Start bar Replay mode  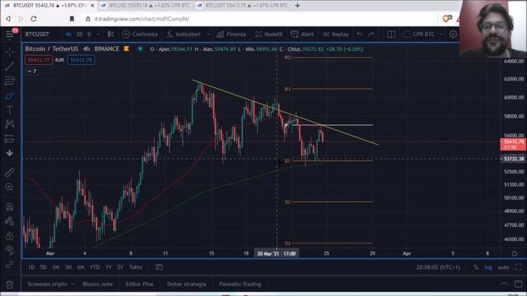[x=336, y=35]
